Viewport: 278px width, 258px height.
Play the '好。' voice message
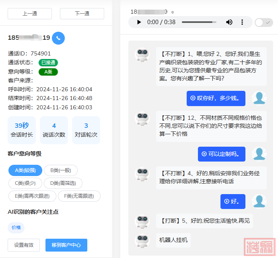[x=227, y=201]
